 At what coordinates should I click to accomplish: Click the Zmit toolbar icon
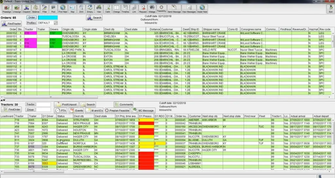(x=81, y=9)
